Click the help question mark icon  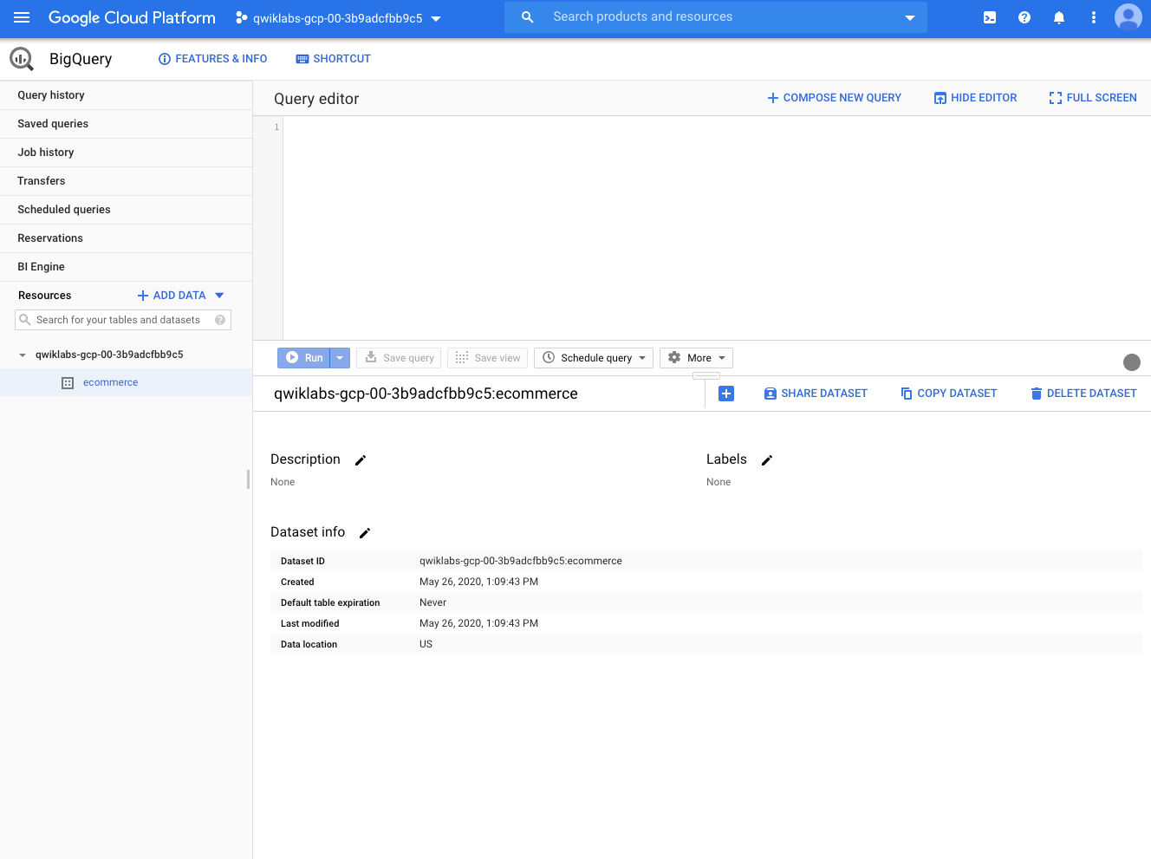(x=1024, y=17)
